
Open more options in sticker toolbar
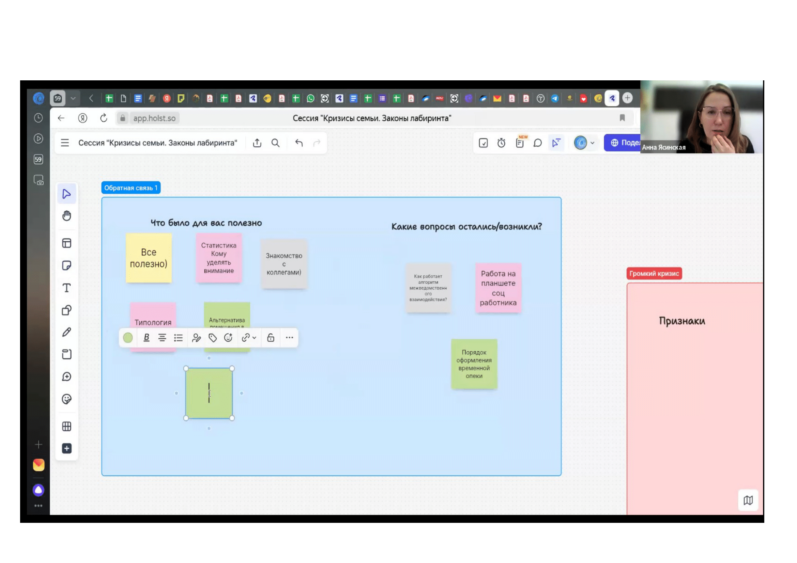point(289,337)
